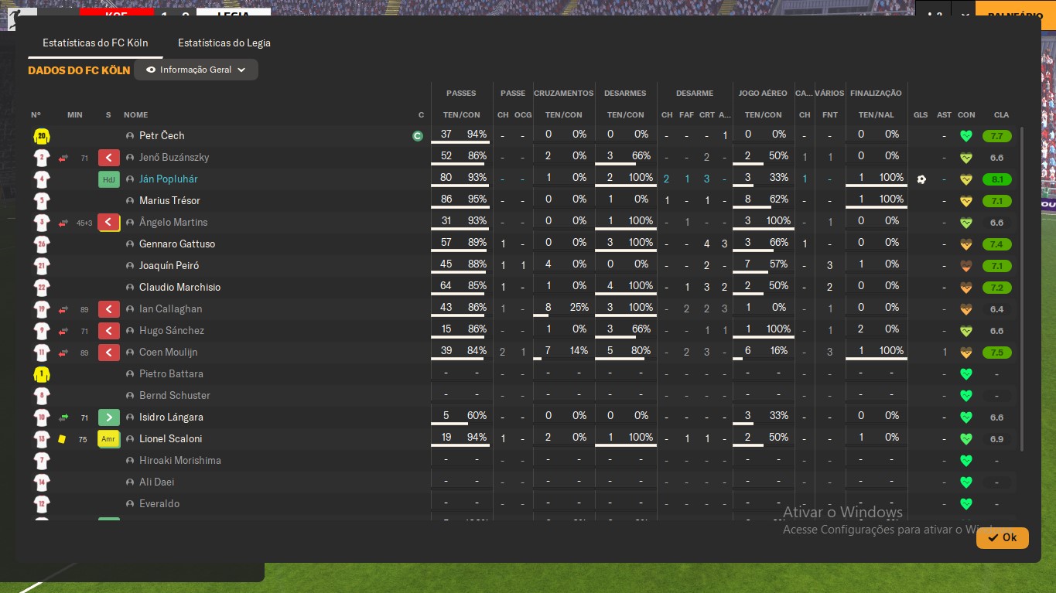This screenshot has height=593, width=1056.
Task: Click Everaldo condition heart icon
Action: [965, 504]
